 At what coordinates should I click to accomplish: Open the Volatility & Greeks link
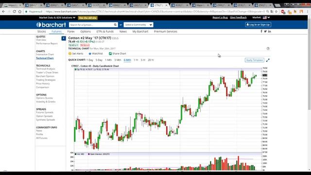tap(46, 102)
